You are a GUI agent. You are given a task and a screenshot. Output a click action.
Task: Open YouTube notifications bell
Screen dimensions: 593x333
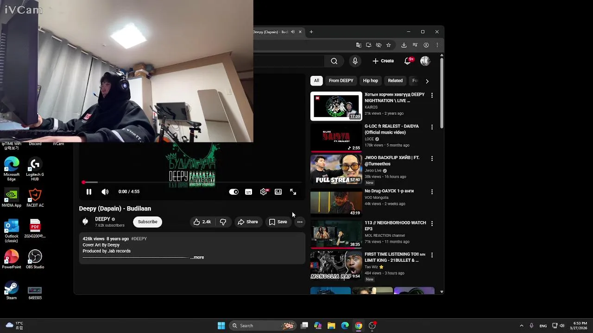(408, 61)
